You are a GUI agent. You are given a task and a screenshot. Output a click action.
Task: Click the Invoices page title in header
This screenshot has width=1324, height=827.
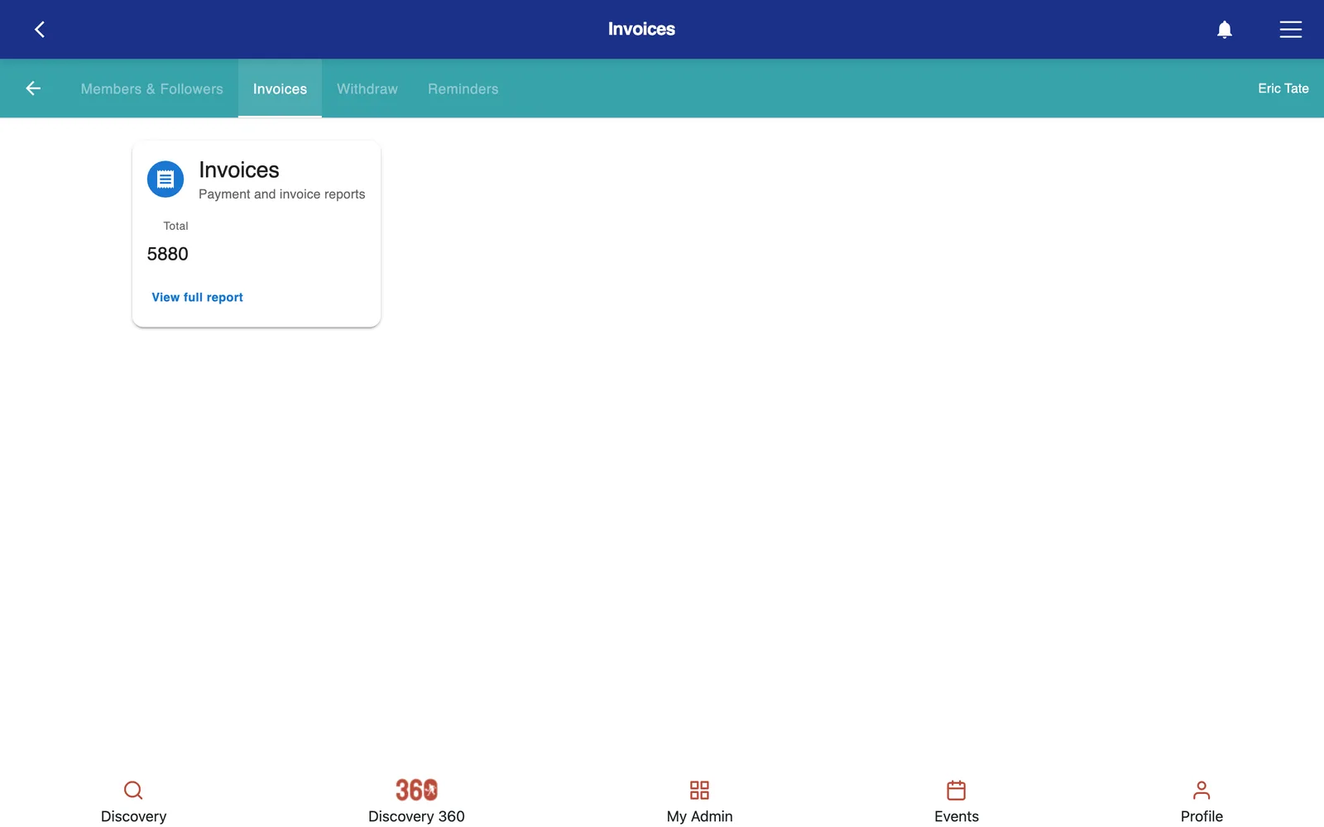tap(641, 29)
